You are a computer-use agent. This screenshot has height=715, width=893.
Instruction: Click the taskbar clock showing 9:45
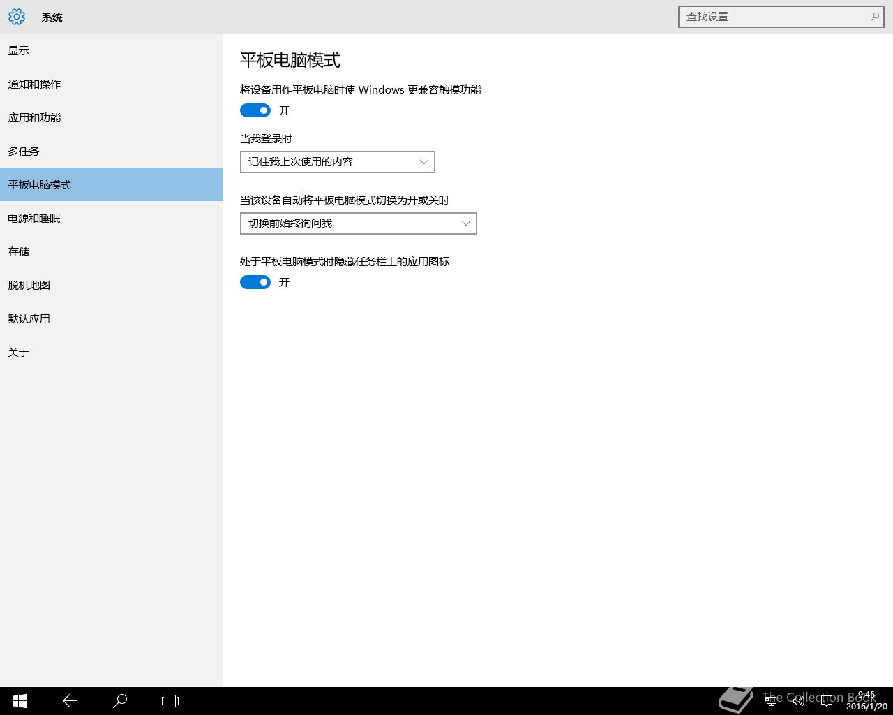(x=866, y=701)
